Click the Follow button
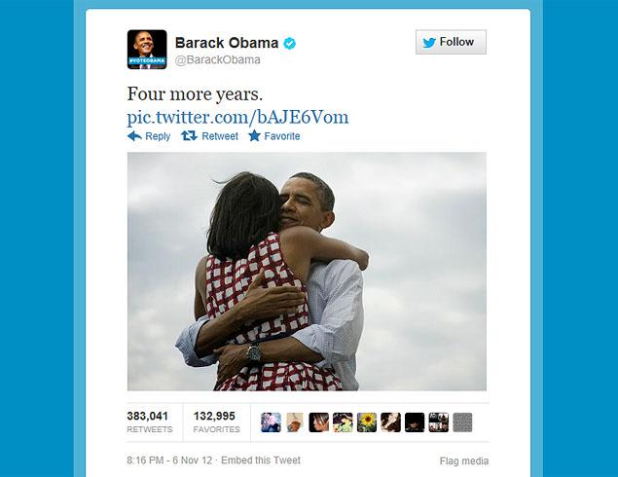The width and height of the screenshot is (618, 477). point(451,42)
